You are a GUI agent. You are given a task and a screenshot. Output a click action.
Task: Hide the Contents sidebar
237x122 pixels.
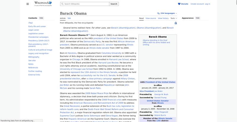[x=41, y=18]
